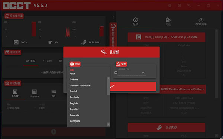Click the camera screenshot icon in title bar
This screenshot has width=223, height=139.
(x=180, y=6)
